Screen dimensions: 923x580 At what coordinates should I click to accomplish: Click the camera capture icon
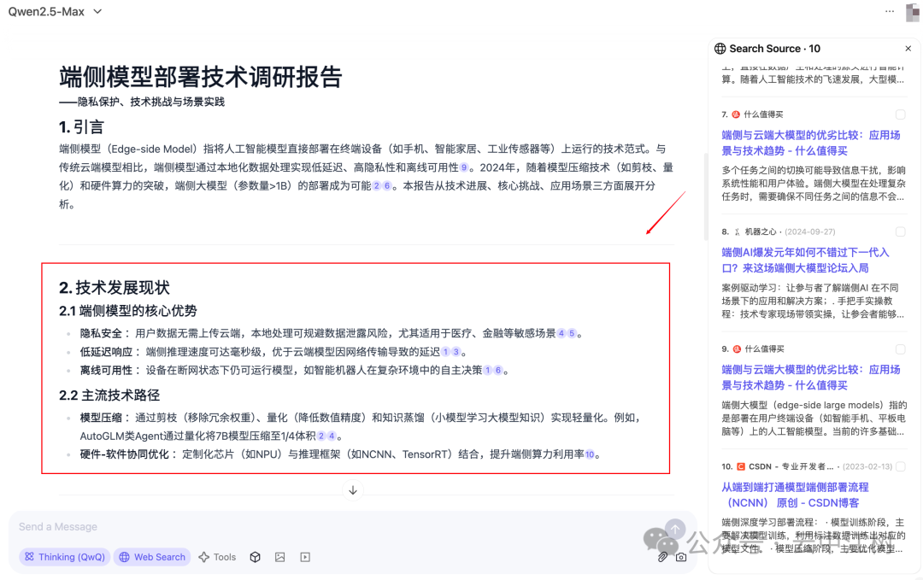coord(681,556)
